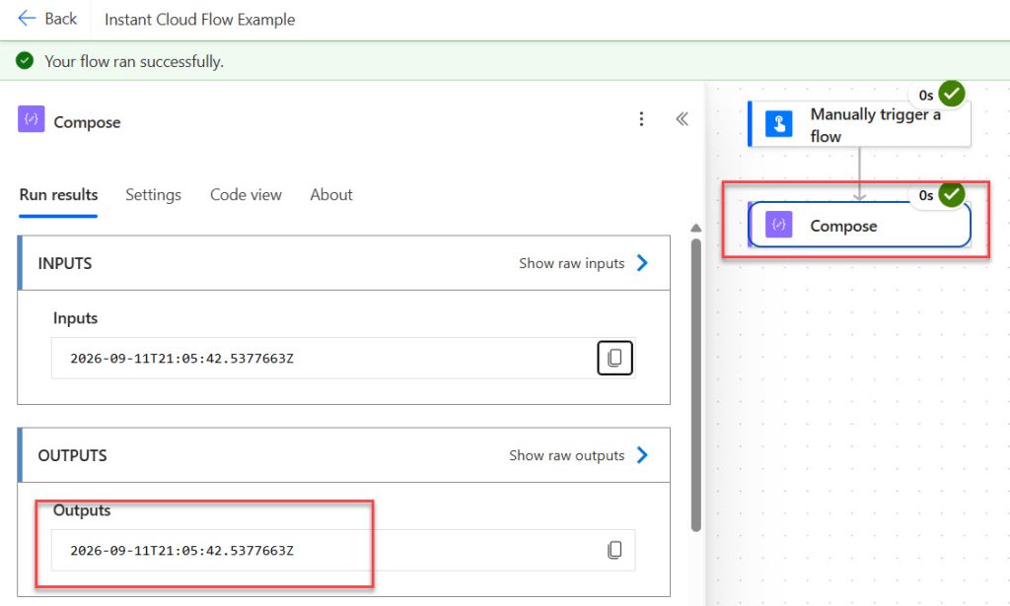Click the Outputs timestamp value field
Viewport: 1010px width, 606px height.
point(343,550)
